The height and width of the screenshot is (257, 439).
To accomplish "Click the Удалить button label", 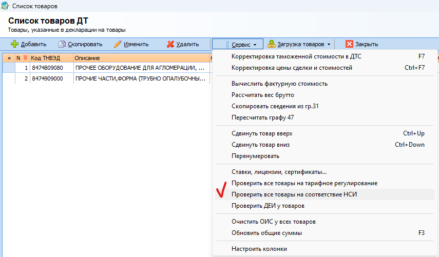I will pyautogui.click(x=187, y=44).
